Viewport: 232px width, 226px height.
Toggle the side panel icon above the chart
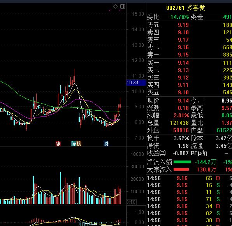(x=123, y=6)
